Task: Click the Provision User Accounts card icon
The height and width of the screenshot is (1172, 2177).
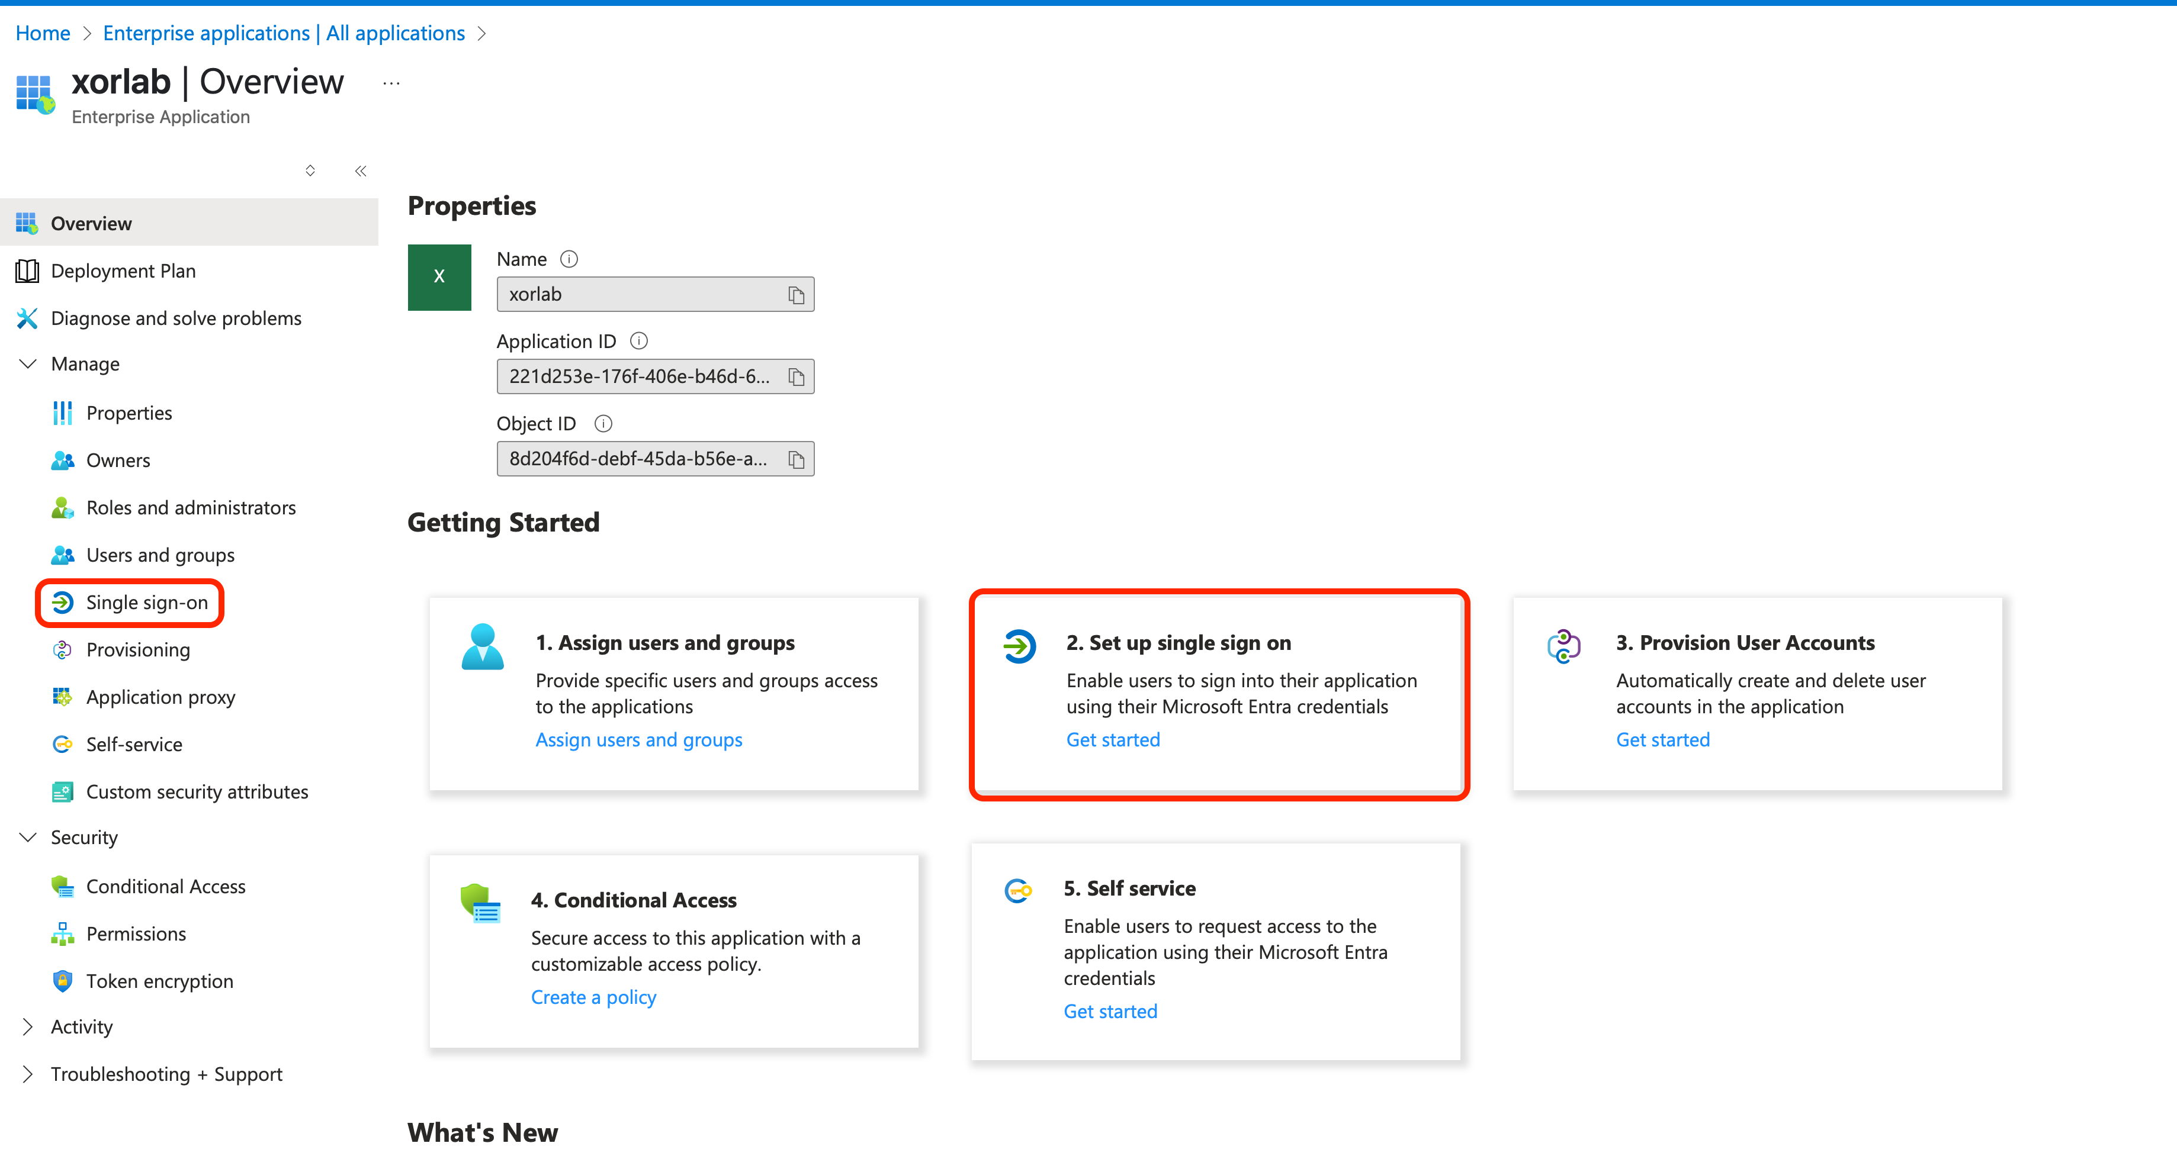Action: pos(1564,647)
